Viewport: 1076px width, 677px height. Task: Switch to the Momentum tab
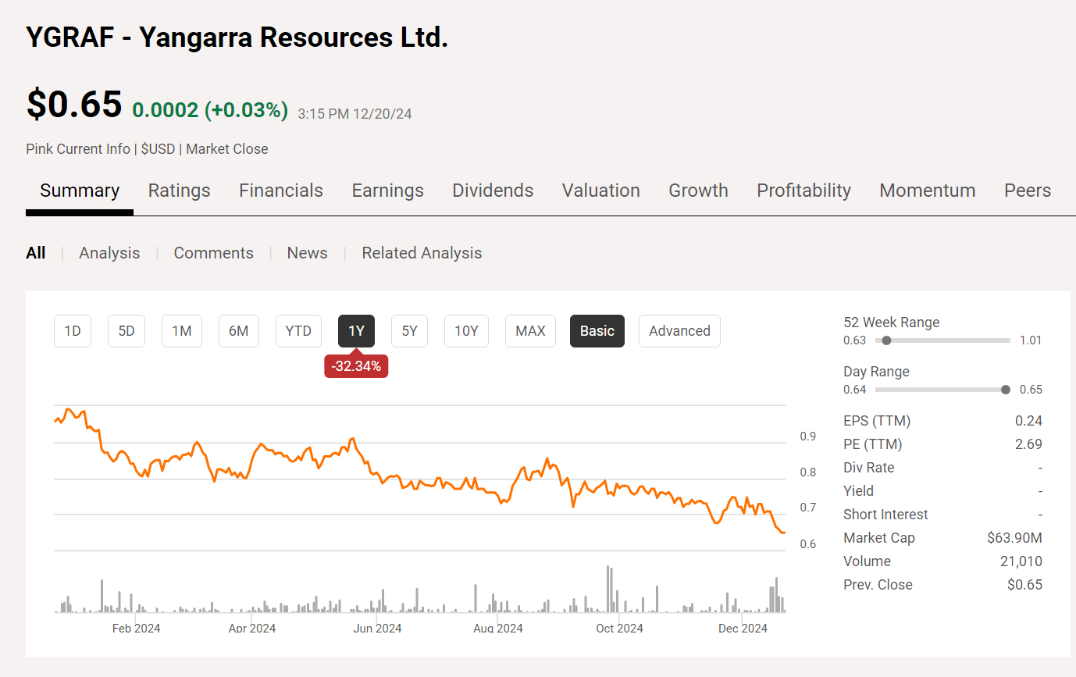pyautogui.click(x=927, y=190)
